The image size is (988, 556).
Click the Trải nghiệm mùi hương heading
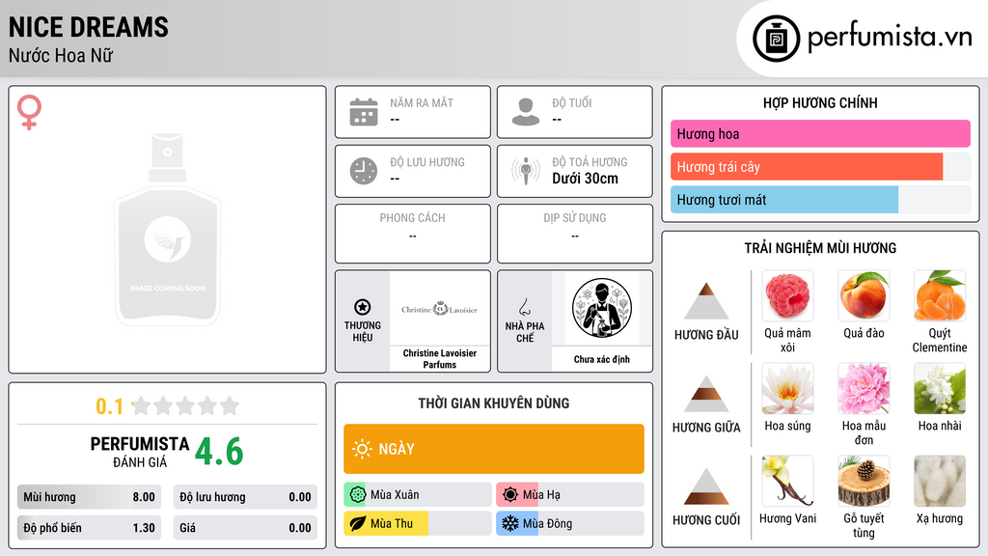[820, 248]
